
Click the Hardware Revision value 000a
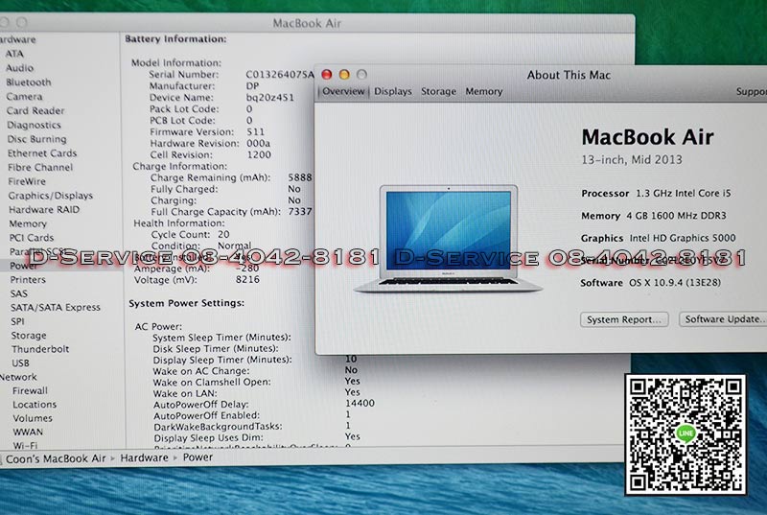[x=258, y=143]
